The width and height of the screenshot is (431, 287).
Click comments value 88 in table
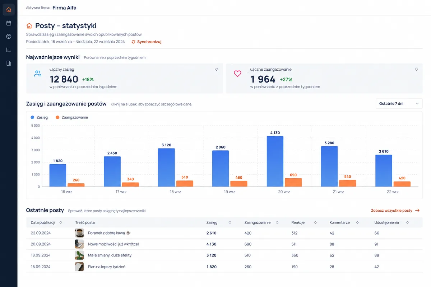(332, 244)
